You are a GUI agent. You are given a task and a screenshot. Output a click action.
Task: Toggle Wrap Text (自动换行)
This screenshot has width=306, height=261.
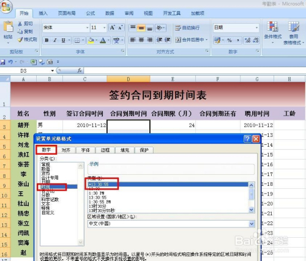(x=187, y=28)
